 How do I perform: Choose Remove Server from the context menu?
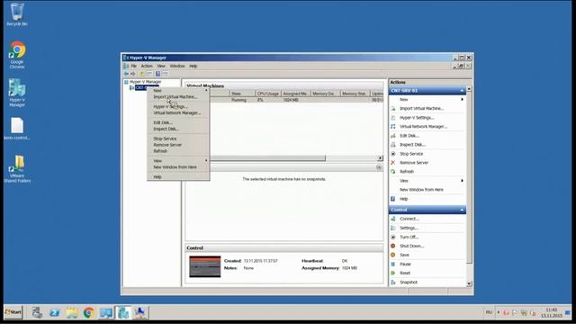pyautogui.click(x=178, y=145)
